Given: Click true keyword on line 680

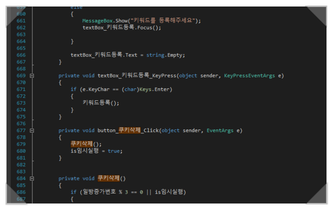Looking at the screenshot, I should tap(113, 151).
